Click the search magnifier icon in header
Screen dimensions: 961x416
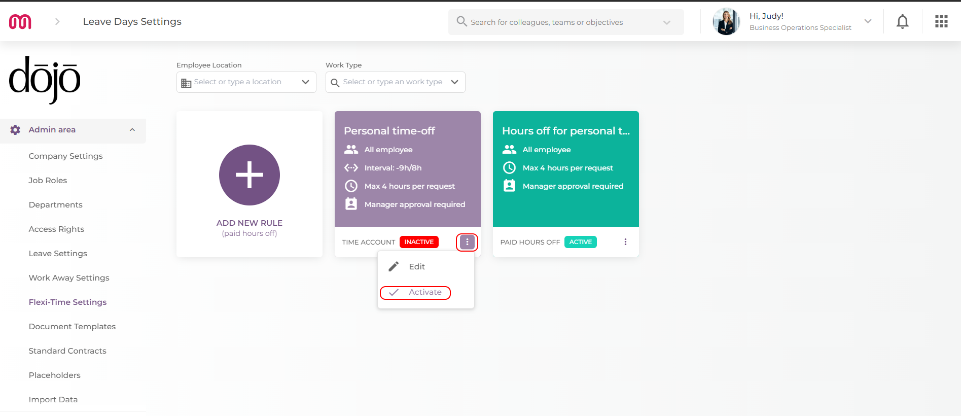pos(461,21)
